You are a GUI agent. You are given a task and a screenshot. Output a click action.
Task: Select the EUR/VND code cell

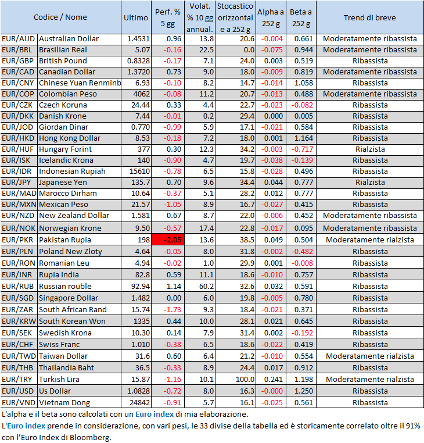[x=19, y=402]
